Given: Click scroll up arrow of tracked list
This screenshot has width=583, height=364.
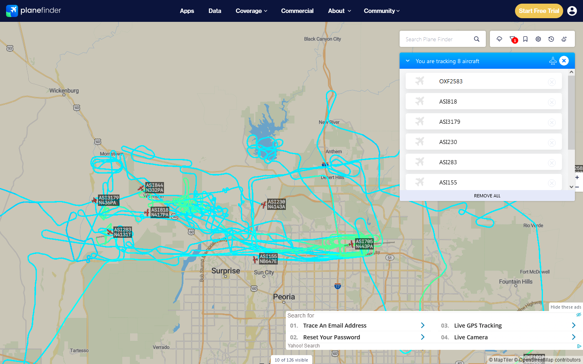Looking at the screenshot, I should click(571, 72).
